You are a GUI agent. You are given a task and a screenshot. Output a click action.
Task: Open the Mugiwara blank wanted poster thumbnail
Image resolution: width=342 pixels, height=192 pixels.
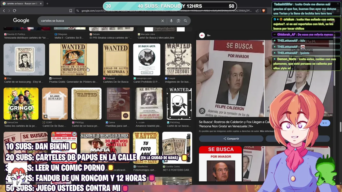tap(116, 59)
